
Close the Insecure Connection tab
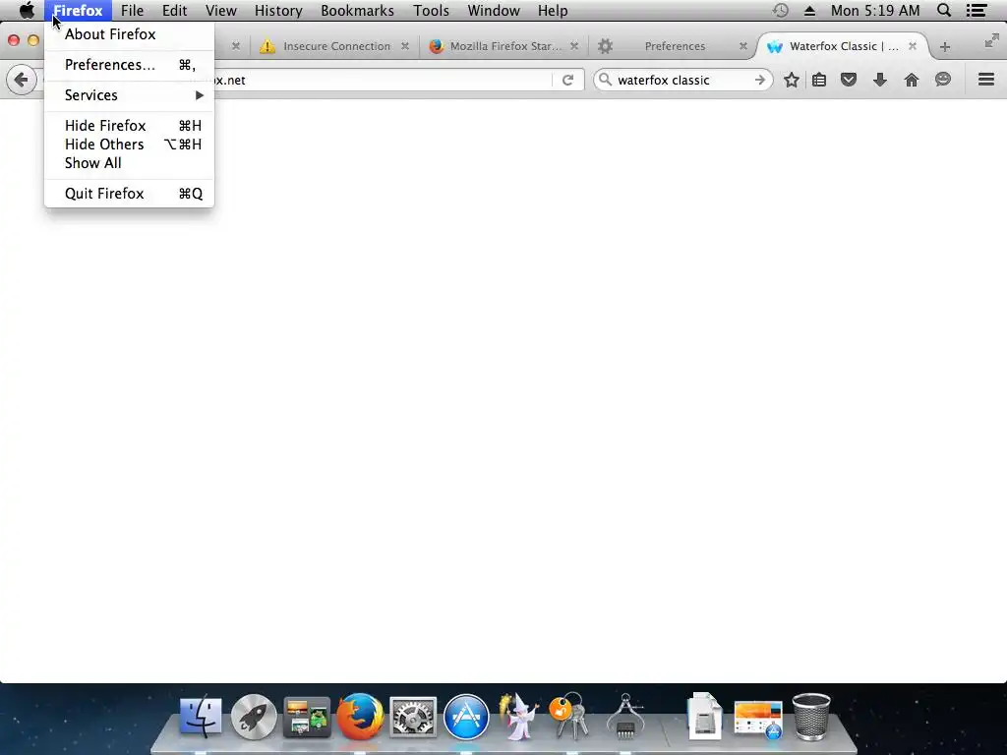404,46
